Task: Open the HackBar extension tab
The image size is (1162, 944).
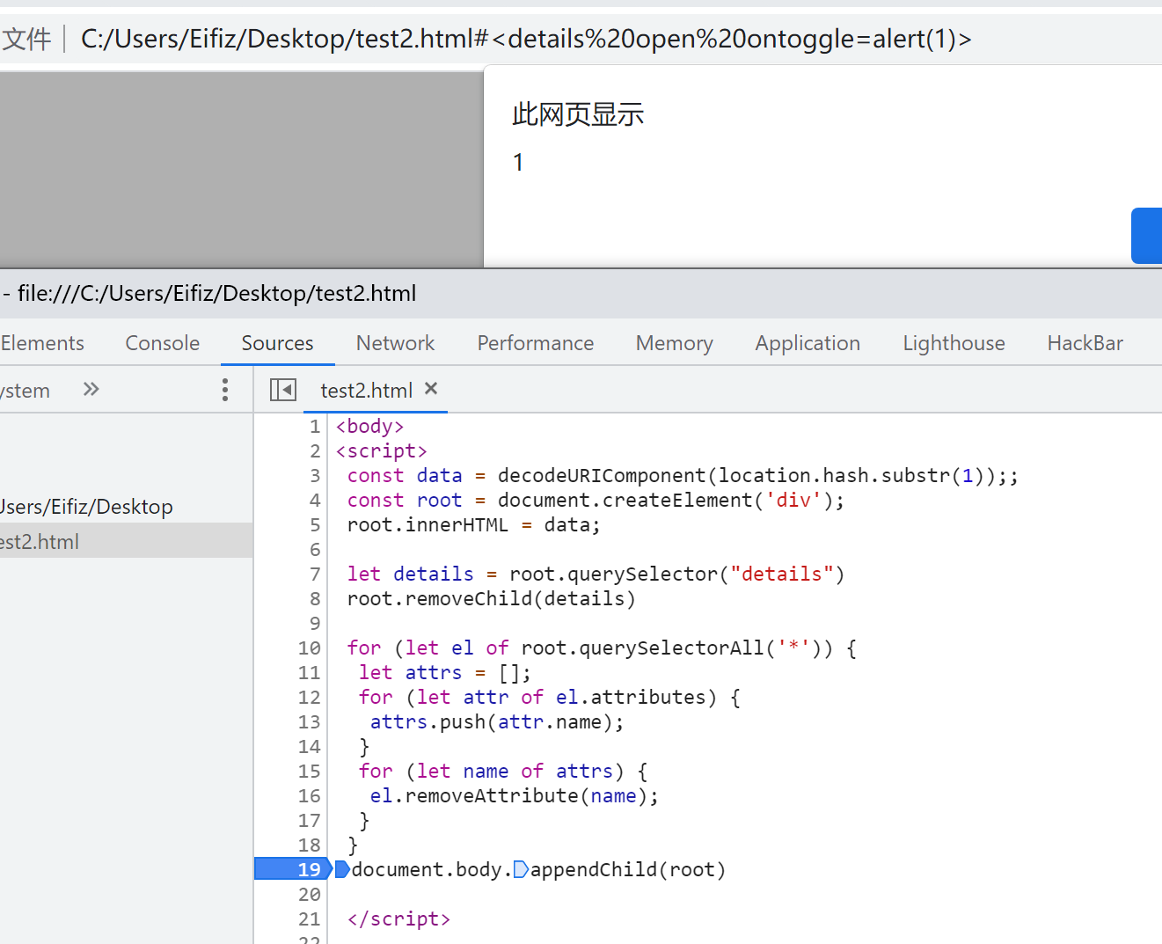Action: [1085, 343]
